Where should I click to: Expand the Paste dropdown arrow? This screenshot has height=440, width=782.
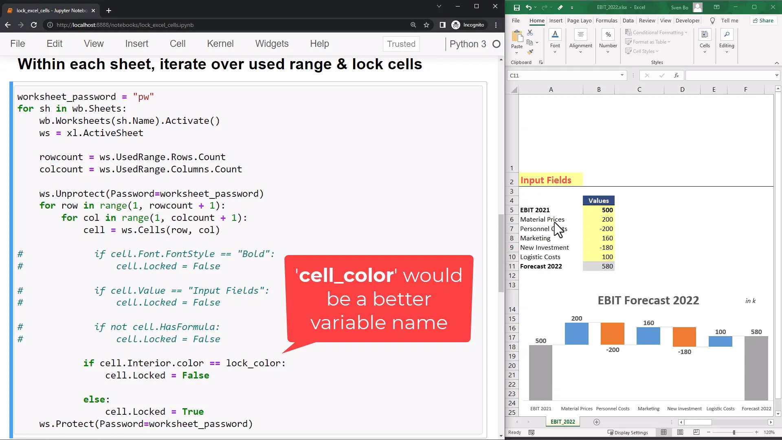(516, 52)
